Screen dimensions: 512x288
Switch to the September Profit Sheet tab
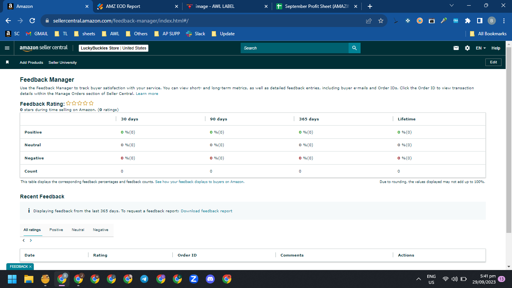coord(317,6)
